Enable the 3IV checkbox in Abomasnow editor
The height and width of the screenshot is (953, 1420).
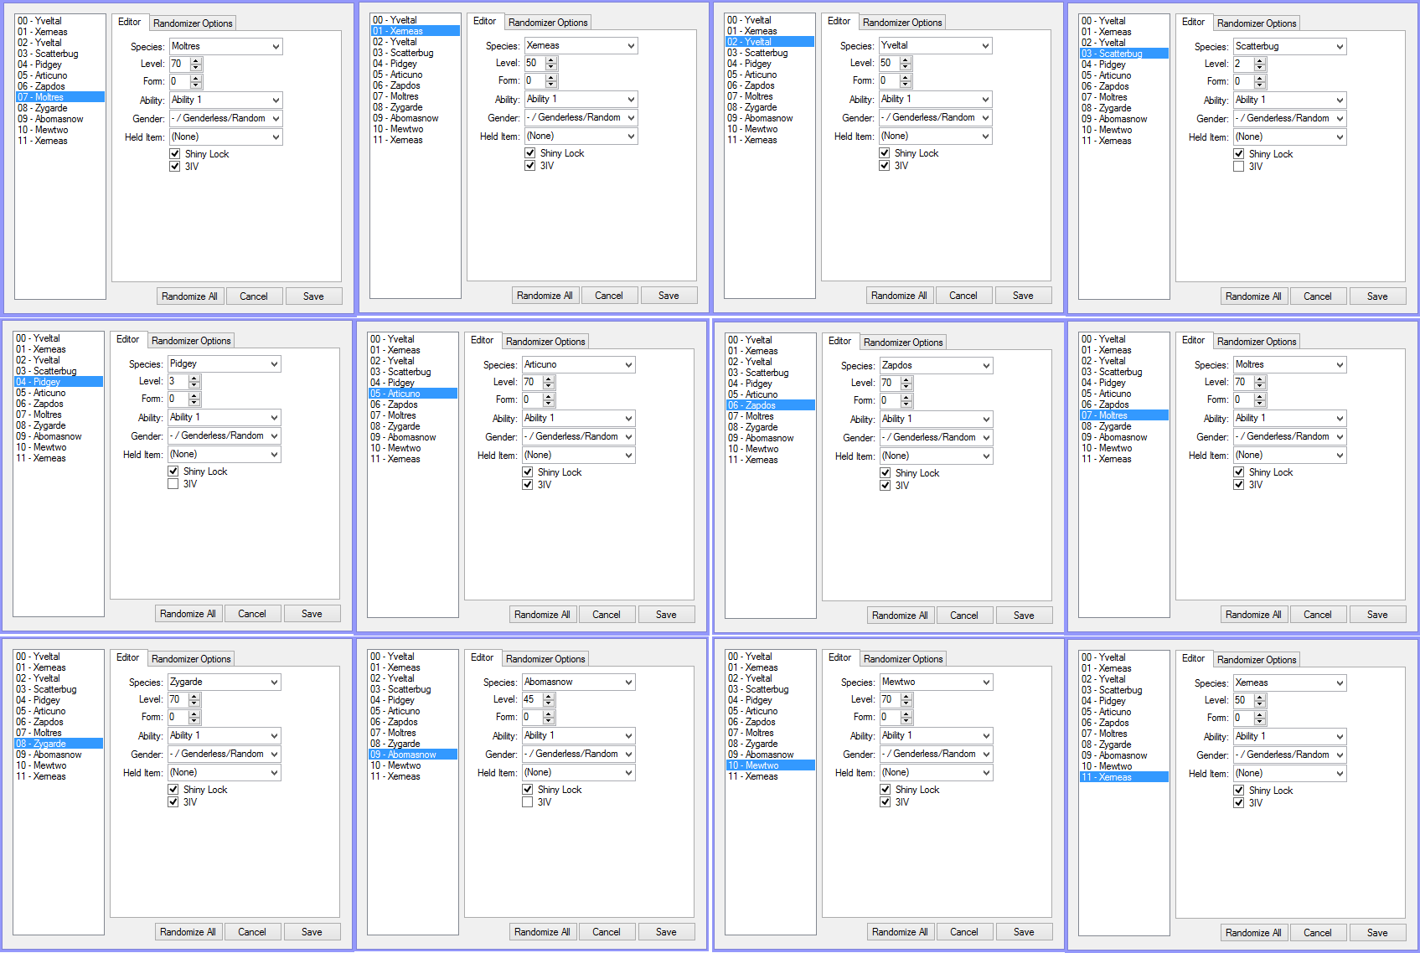pyautogui.click(x=528, y=801)
